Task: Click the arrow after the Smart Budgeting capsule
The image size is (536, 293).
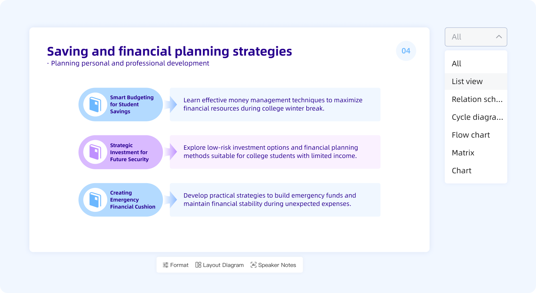Action: pos(171,104)
